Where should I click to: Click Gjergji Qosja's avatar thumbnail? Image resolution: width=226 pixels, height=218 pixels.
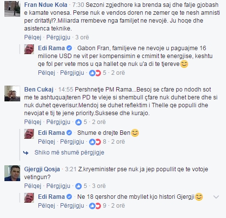coord(12,173)
